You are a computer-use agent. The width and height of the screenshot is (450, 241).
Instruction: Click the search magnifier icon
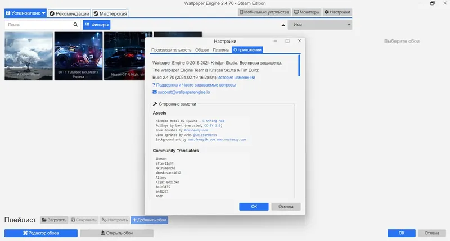point(75,25)
